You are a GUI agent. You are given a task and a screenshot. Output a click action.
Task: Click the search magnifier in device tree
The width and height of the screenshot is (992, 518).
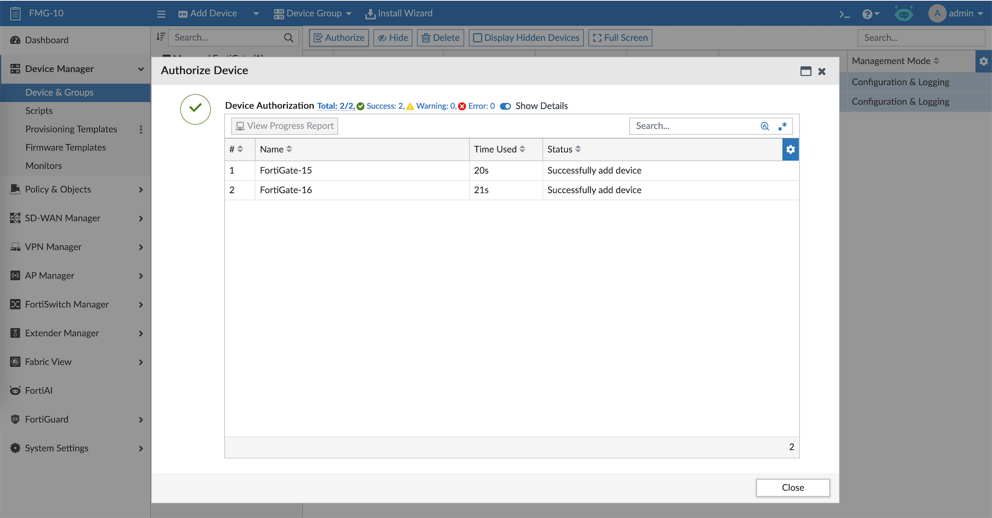click(x=288, y=38)
